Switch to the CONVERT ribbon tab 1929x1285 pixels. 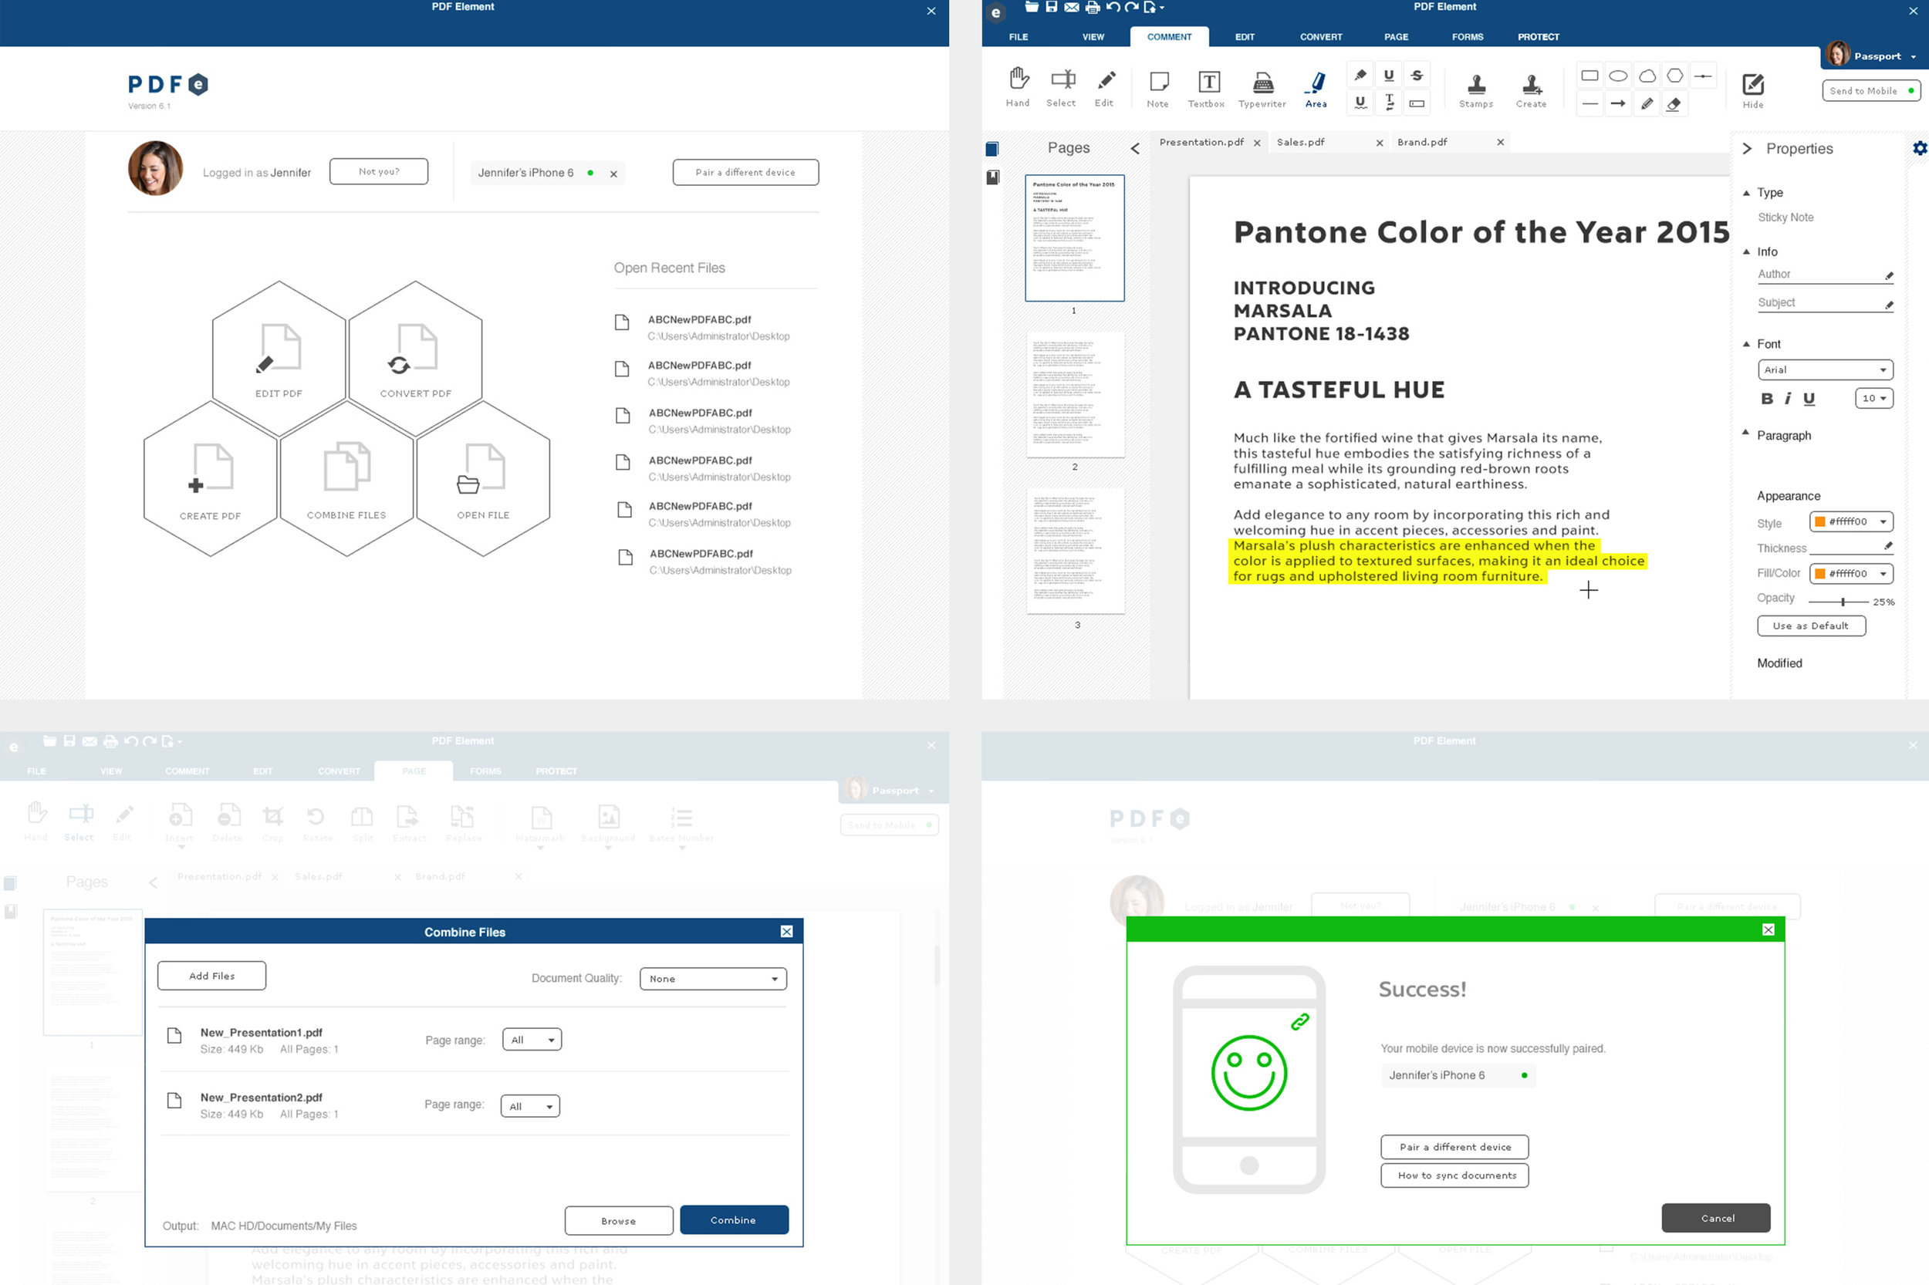[1321, 37]
